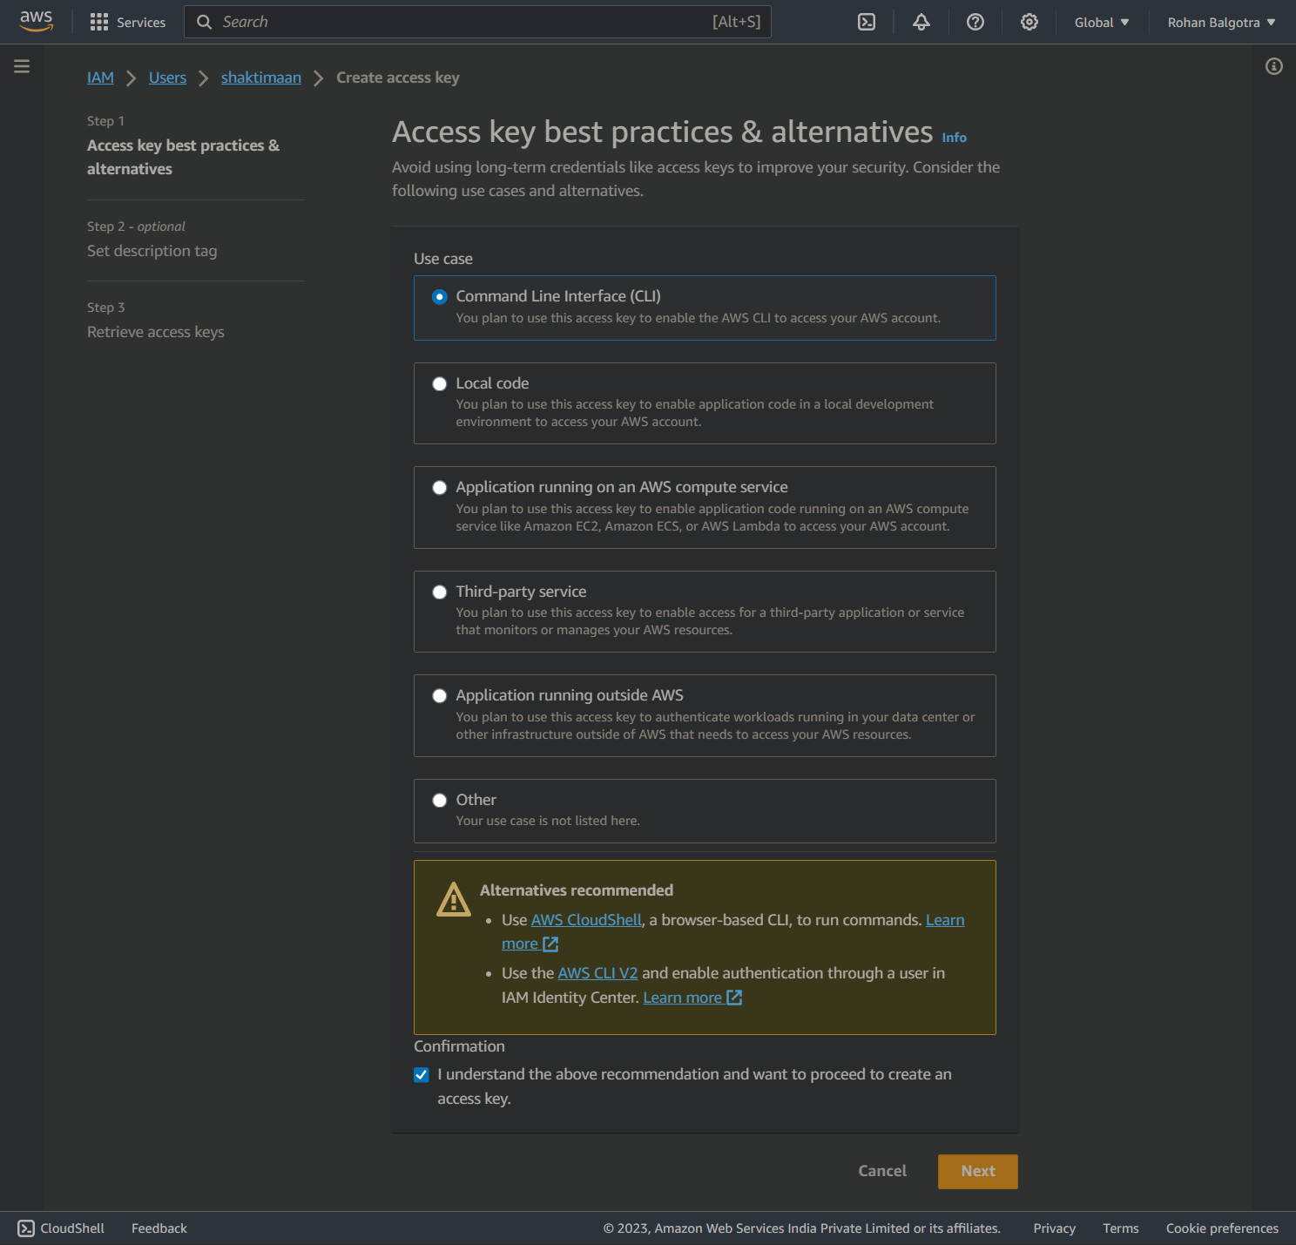Expand the side navigation hamburger menu
The width and height of the screenshot is (1296, 1245).
22,66
